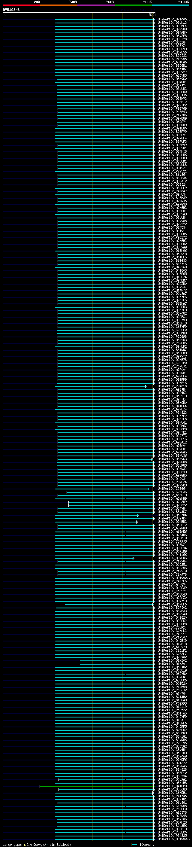Open UniRef100_P94010 entry

click(x=172, y=386)
